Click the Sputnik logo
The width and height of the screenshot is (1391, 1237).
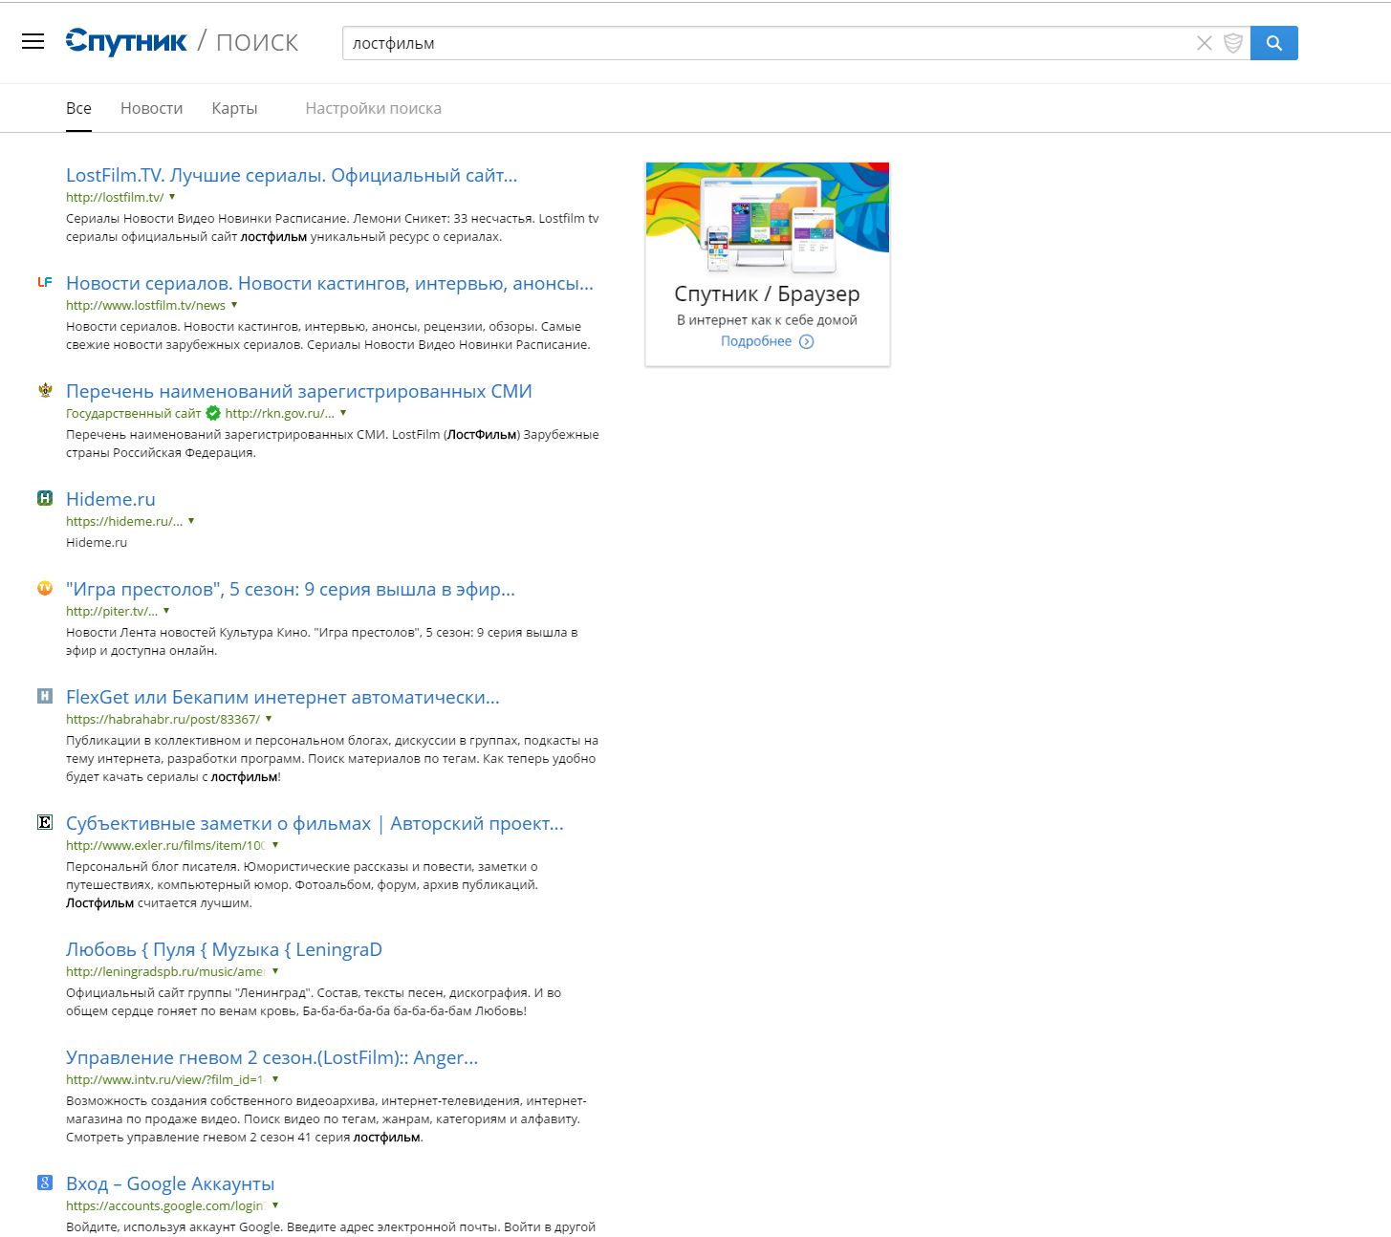(126, 42)
